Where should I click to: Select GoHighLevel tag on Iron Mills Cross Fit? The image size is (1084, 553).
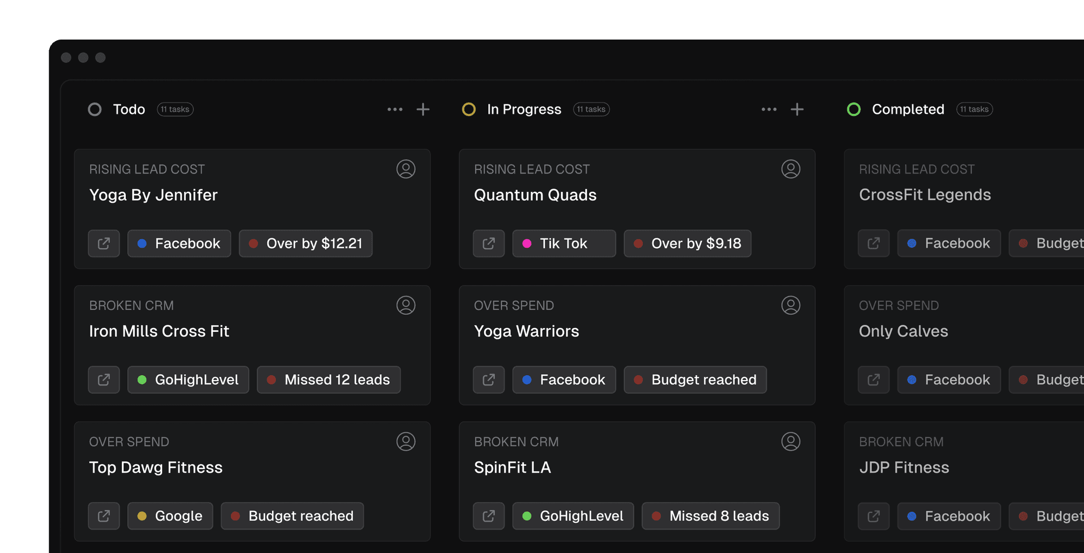(188, 380)
